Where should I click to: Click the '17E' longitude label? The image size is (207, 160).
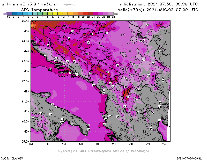coord(64,144)
